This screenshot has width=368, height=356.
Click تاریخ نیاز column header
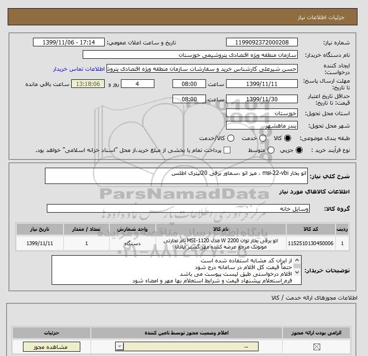click(x=40, y=229)
